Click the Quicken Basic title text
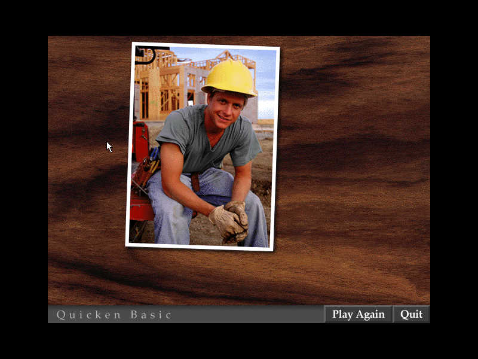Screen dimensions: 478x359 click(x=114, y=315)
